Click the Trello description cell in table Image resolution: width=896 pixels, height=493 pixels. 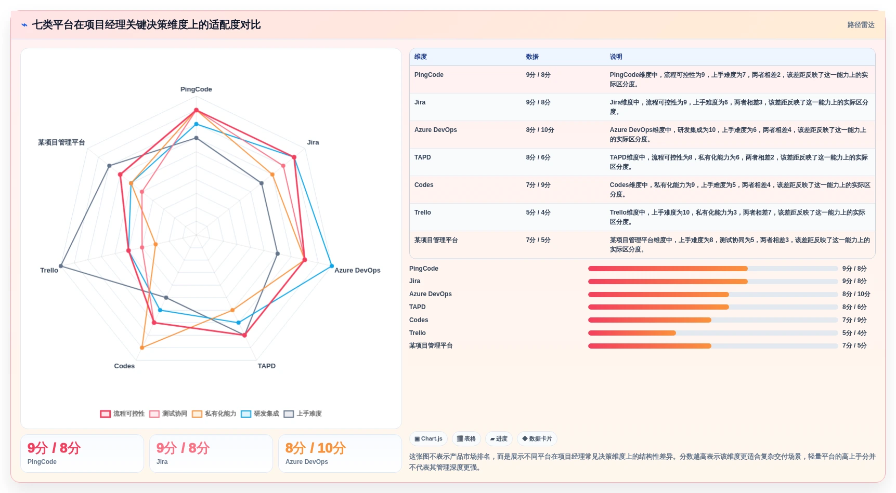pos(739,217)
